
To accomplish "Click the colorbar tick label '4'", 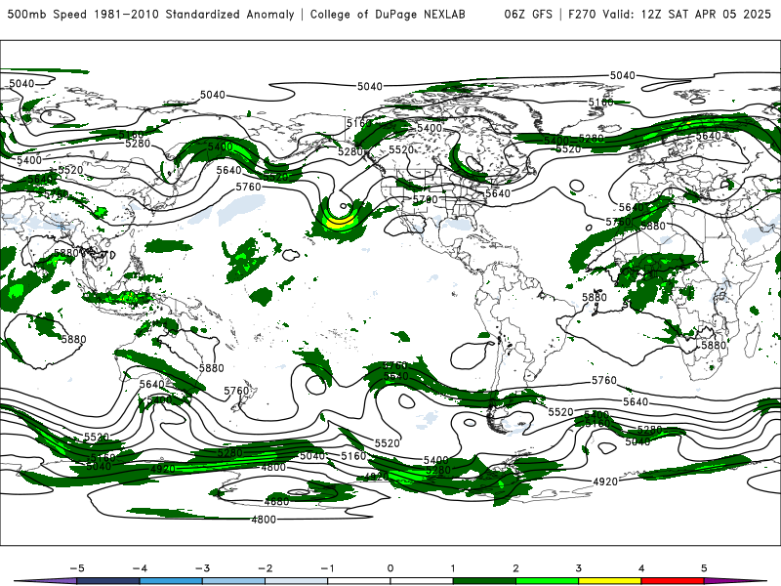I will click(x=641, y=568).
